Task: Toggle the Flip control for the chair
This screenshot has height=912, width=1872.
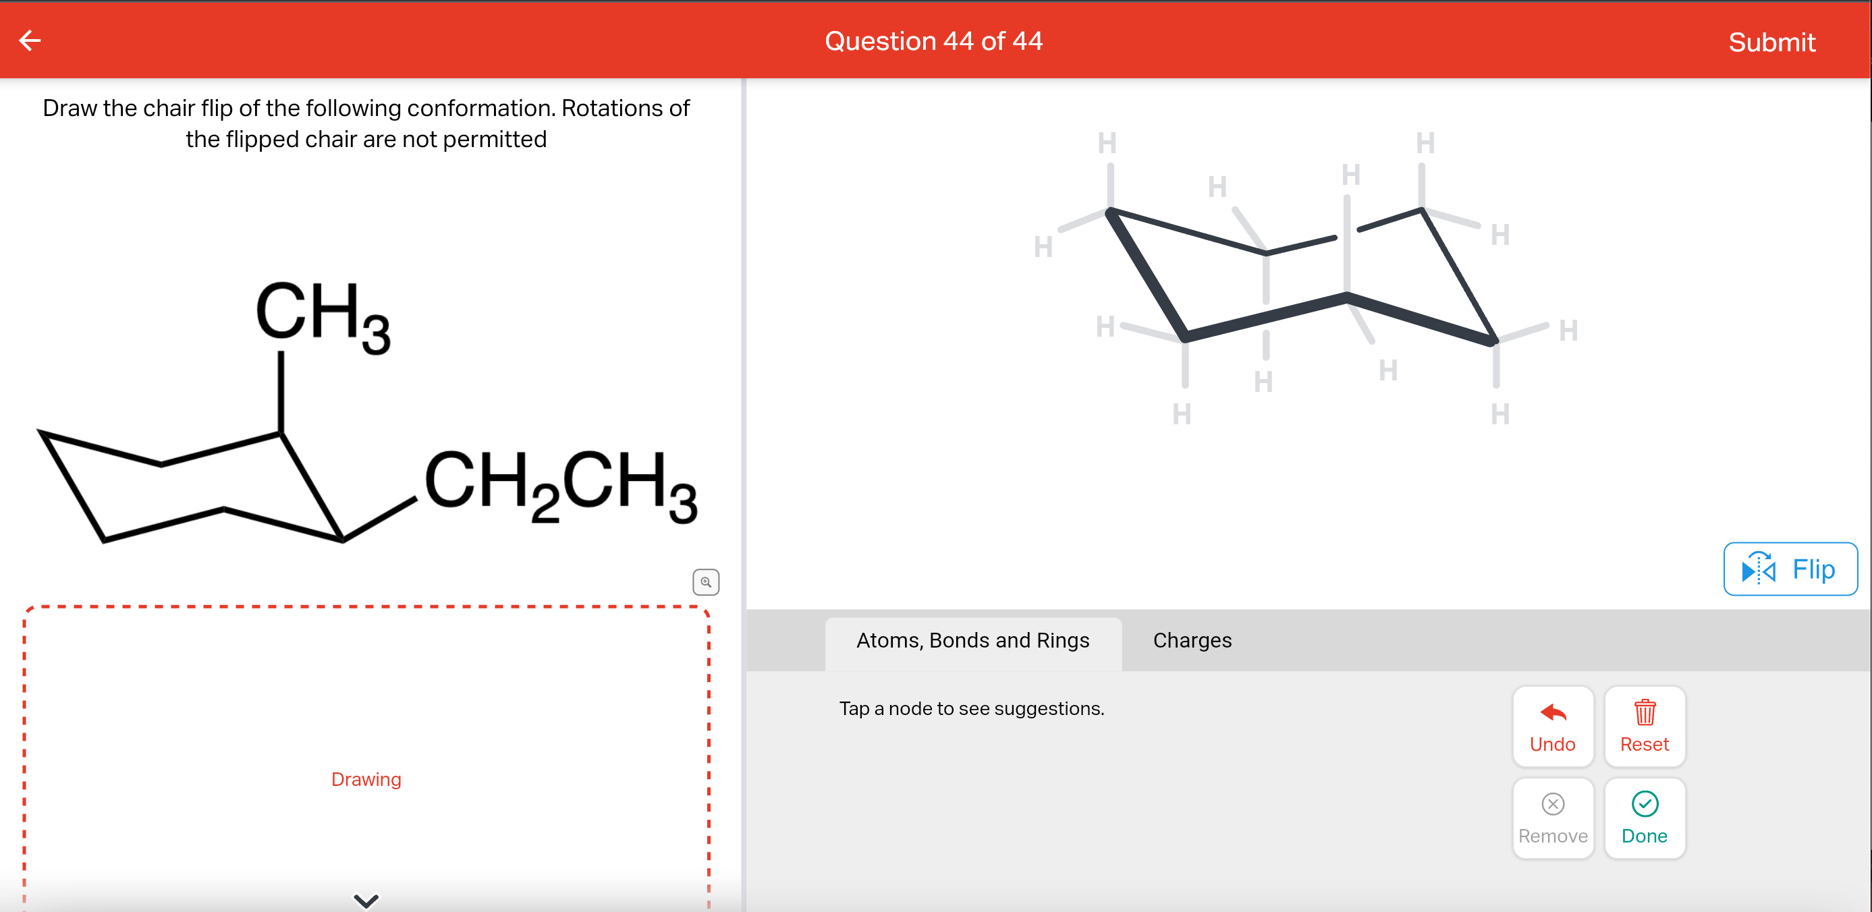Action: 1790,569
